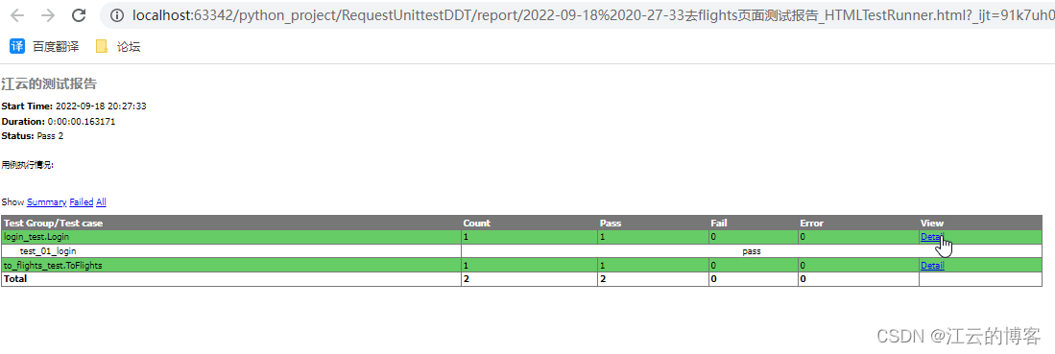Expand Detail for to_flights_test.ToFlights row
This screenshot has width=1055, height=354.
(x=932, y=265)
